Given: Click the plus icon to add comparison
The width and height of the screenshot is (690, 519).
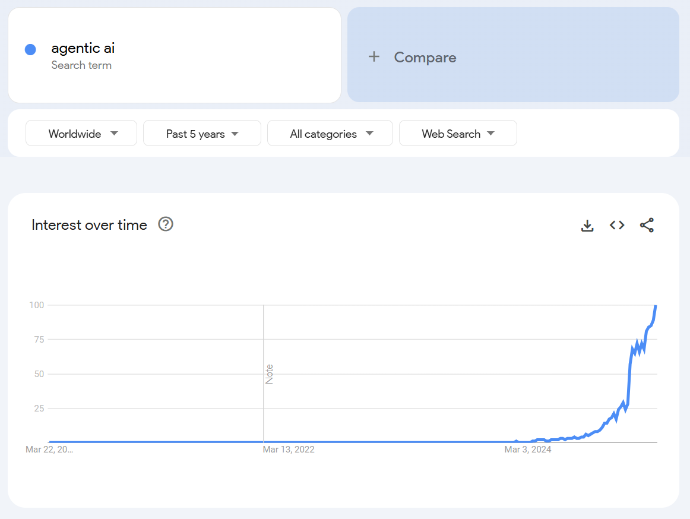Looking at the screenshot, I should pos(374,56).
